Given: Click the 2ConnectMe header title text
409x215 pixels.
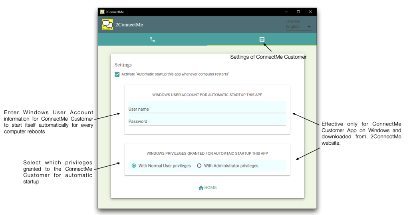Looking at the screenshot, I should point(129,25).
